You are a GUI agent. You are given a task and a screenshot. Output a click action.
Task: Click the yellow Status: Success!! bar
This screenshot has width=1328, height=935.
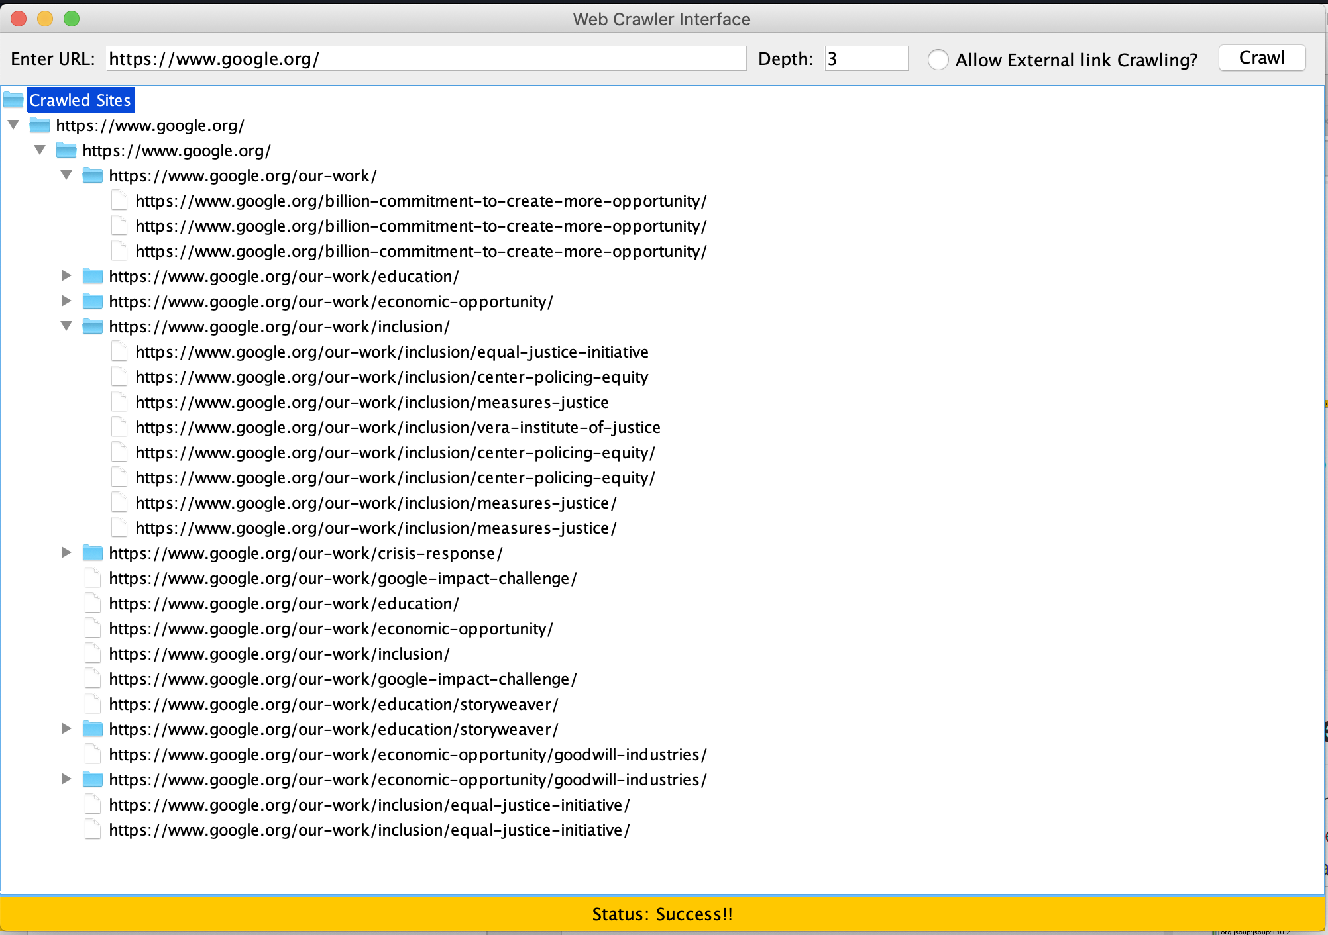(x=663, y=914)
